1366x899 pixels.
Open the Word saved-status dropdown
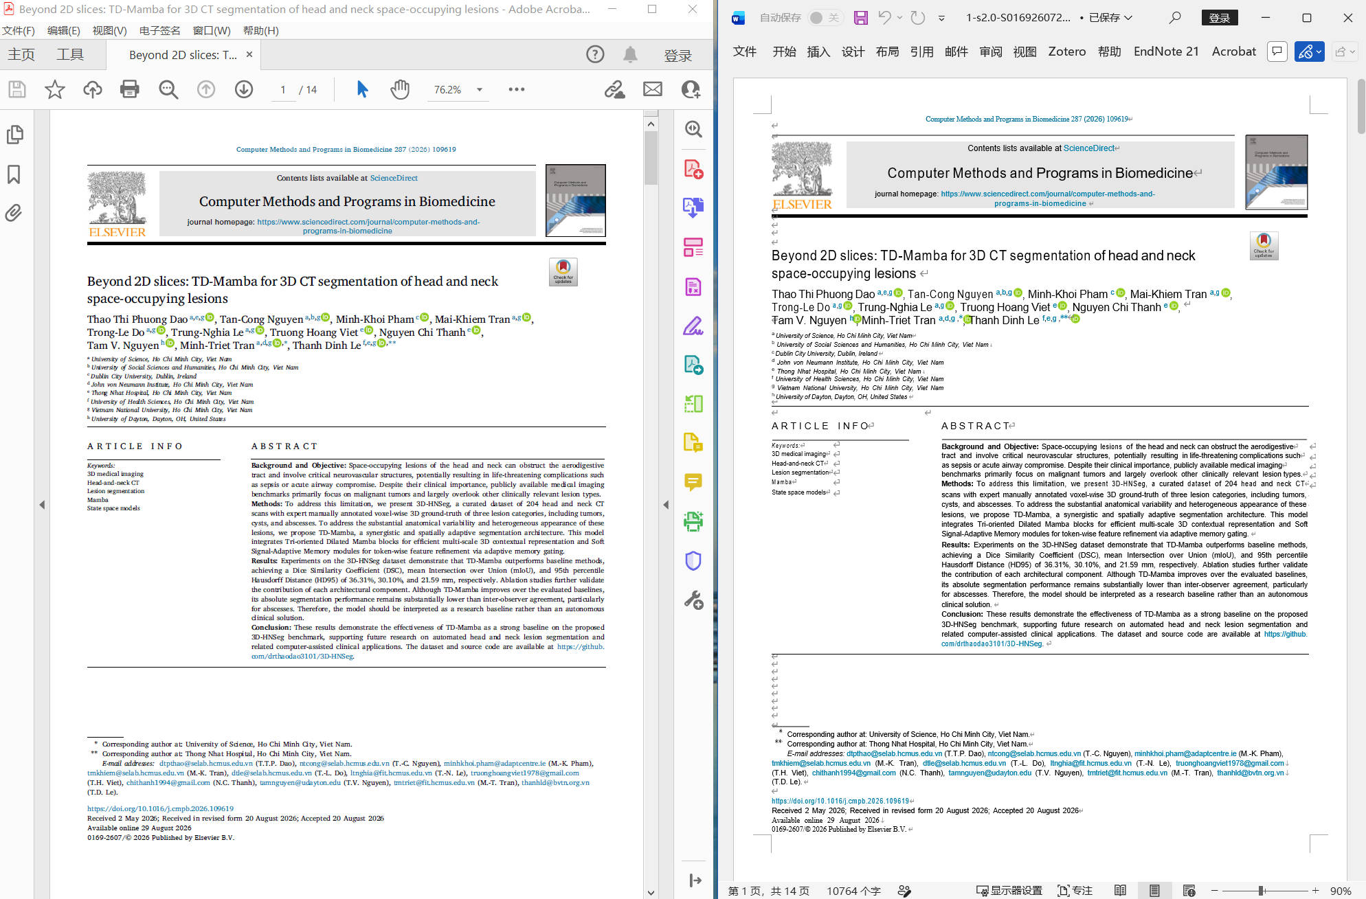point(1111,18)
